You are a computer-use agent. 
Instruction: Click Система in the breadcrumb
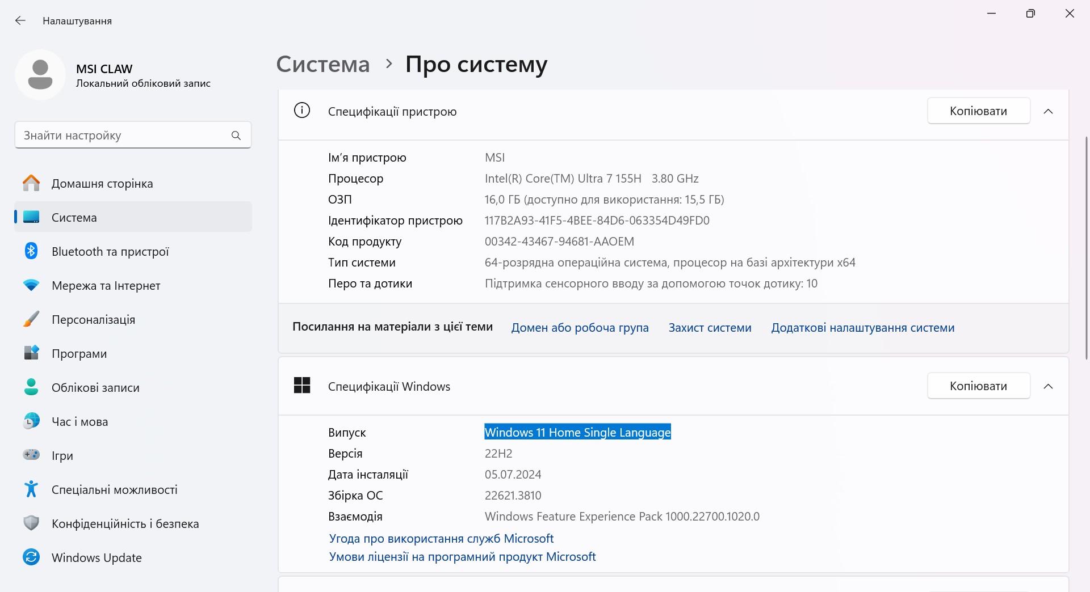pyautogui.click(x=323, y=64)
